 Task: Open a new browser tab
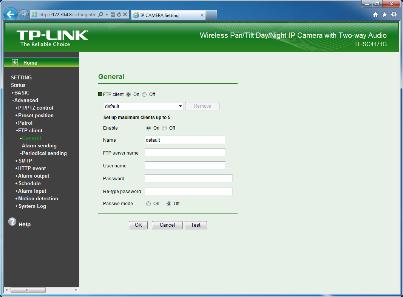[x=211, y=15]
